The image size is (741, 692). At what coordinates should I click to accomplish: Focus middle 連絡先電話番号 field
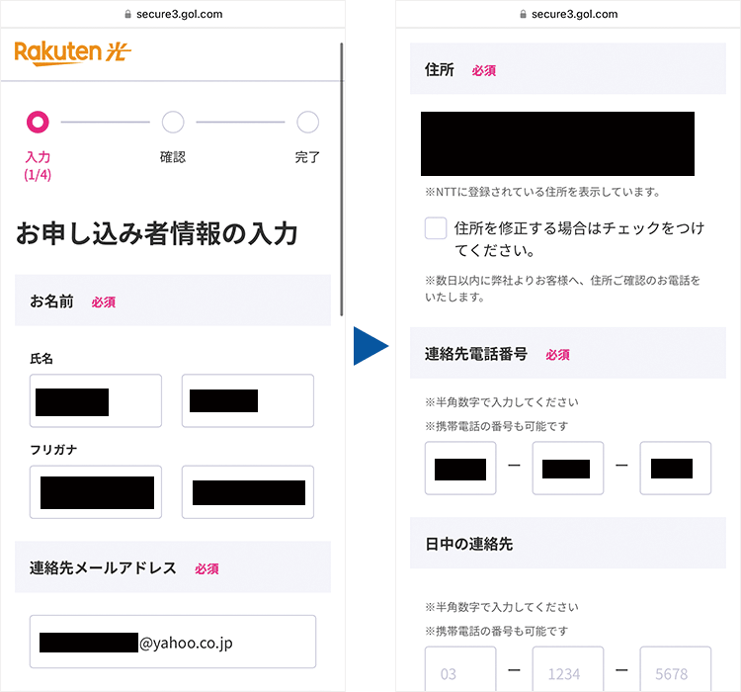pos(567,469)
